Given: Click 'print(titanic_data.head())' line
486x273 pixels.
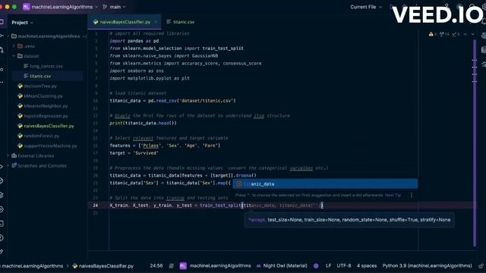Looking at the screenshot, I should pyautogui.click(x=144, y=123).
